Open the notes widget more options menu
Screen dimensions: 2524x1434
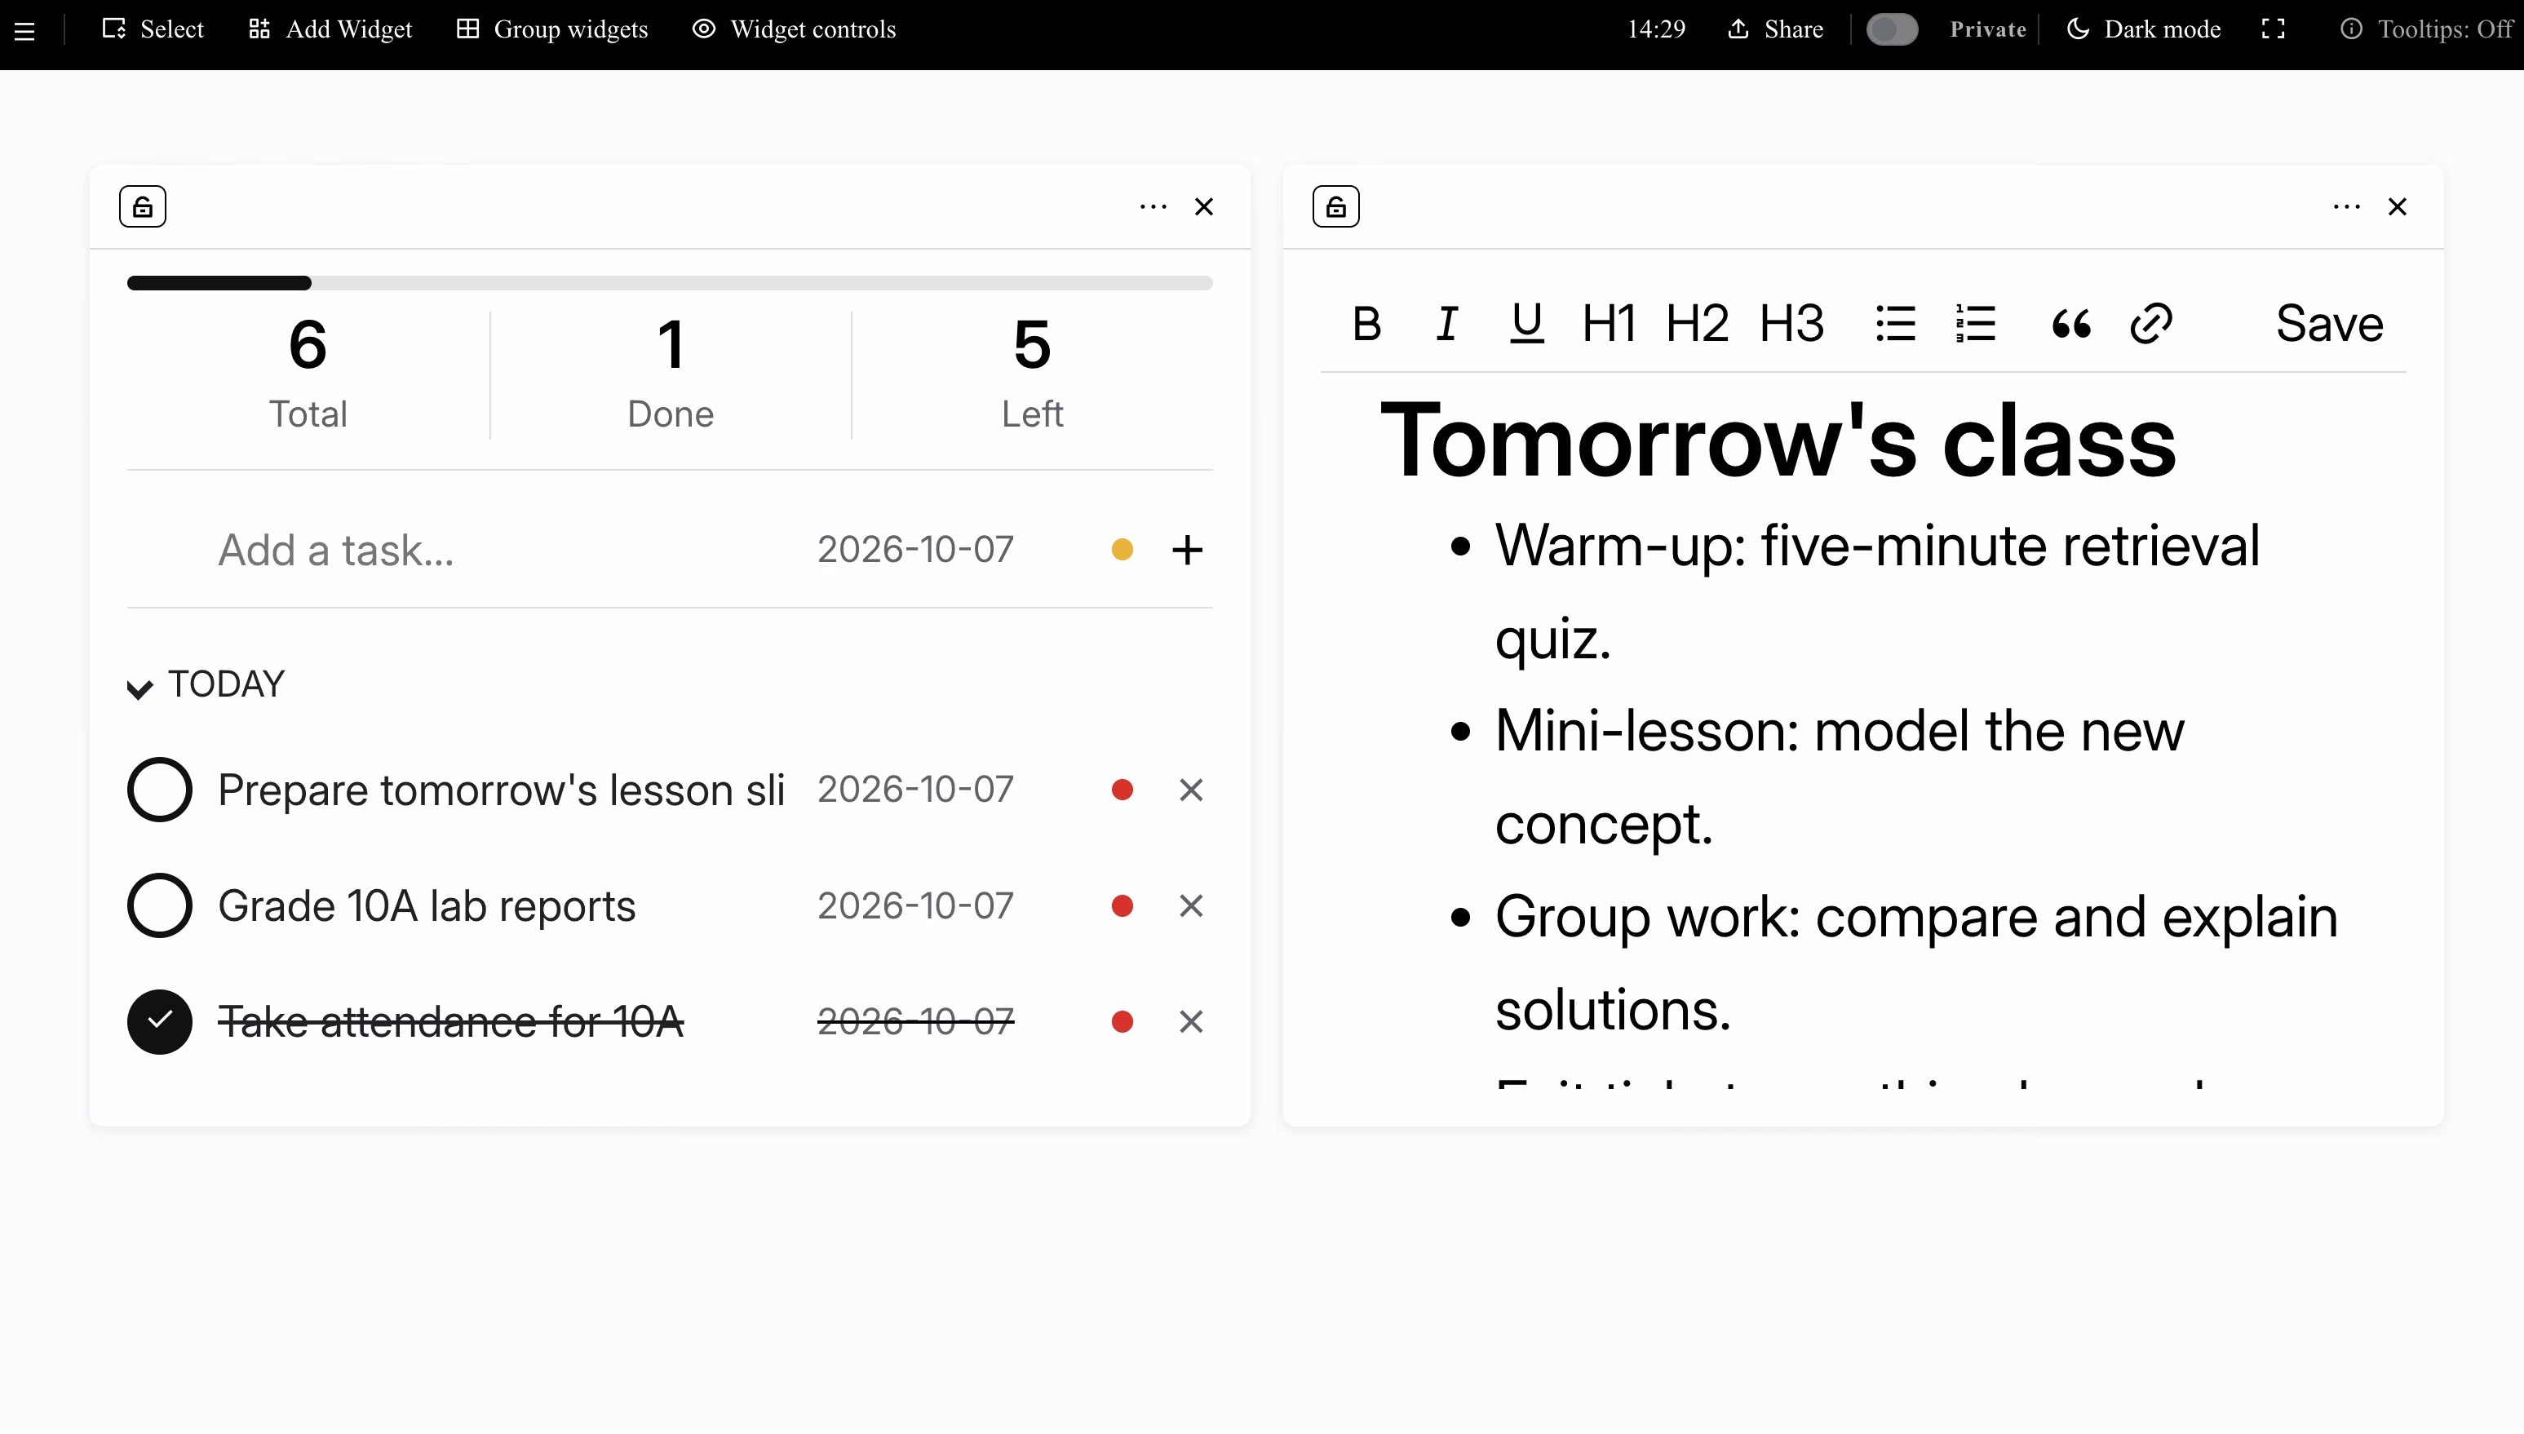click(2347, 207)
